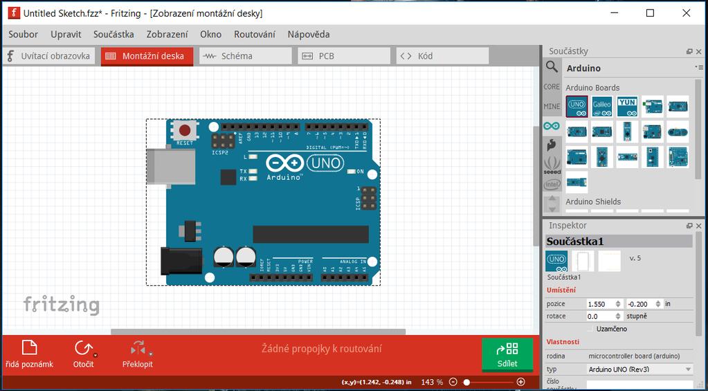
Task: Open the Překlopit flip dropdown arrow
Action: coord(151,354)
